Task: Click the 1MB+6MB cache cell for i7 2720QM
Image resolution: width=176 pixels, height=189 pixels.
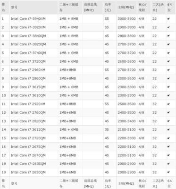Action: 67,138
